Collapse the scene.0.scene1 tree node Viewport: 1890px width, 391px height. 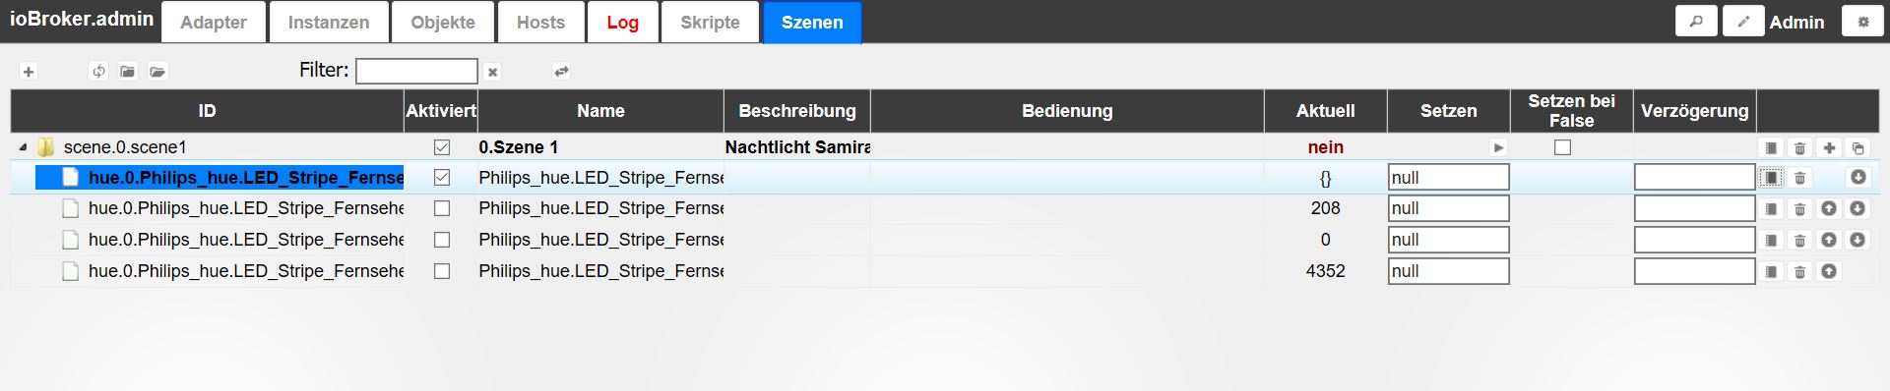(x=23, y=147)
